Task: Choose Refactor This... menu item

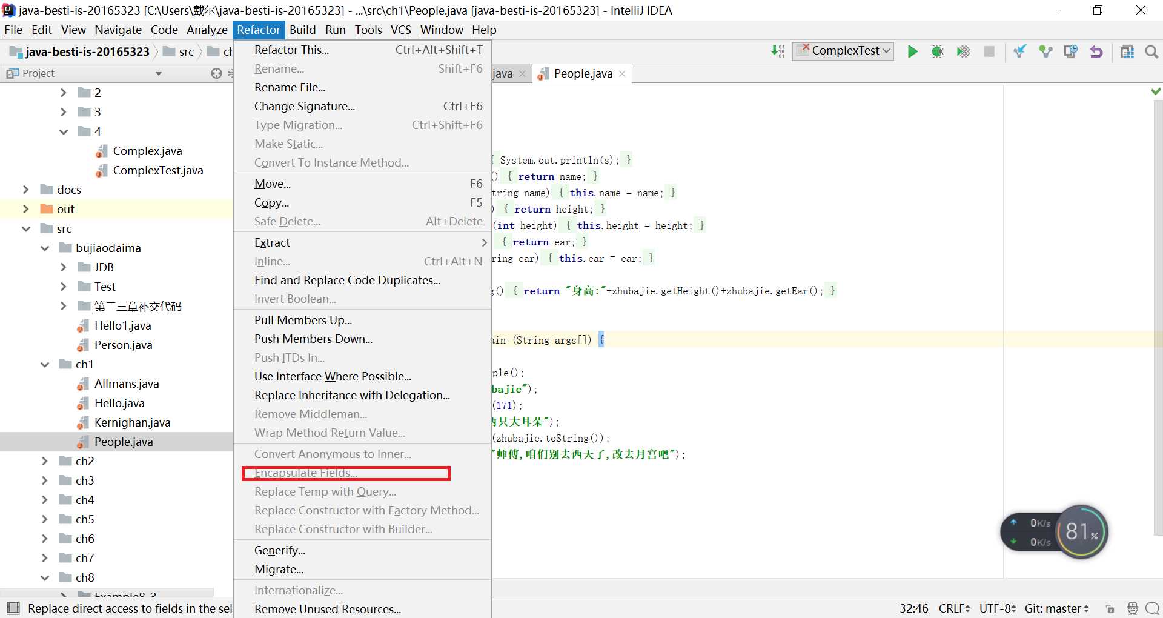Action: point(362,50)
